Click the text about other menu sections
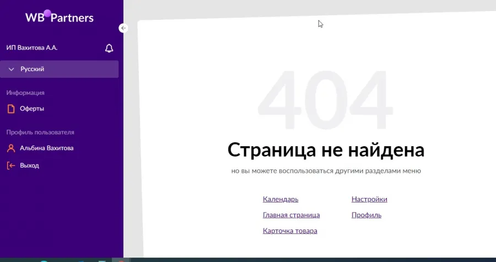The image size is (496, 262). click(326, 171)
